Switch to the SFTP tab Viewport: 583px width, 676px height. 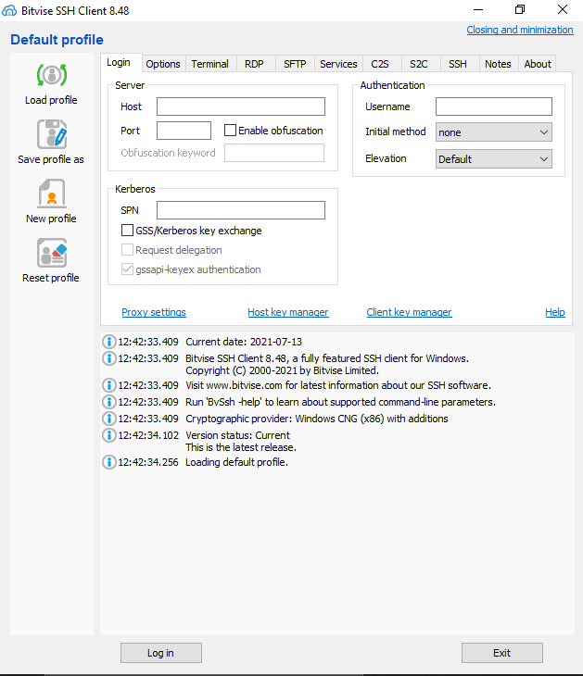(x=295, y=64)
